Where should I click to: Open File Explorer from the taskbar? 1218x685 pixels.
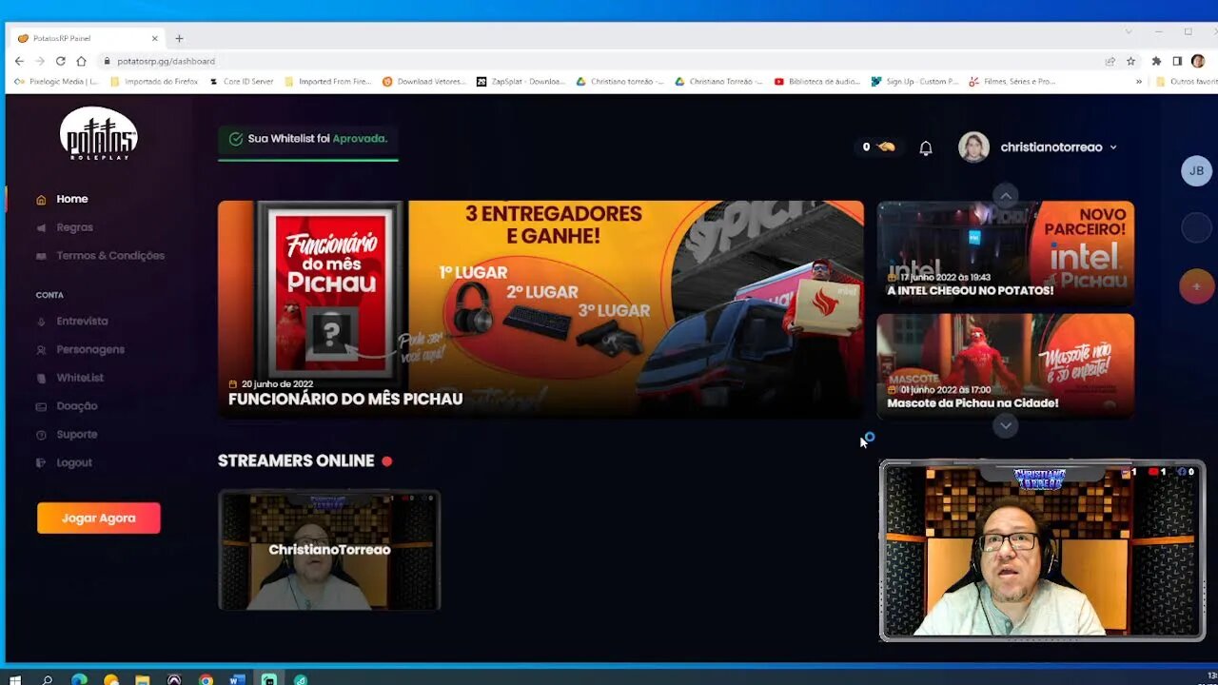coord(142,679)
